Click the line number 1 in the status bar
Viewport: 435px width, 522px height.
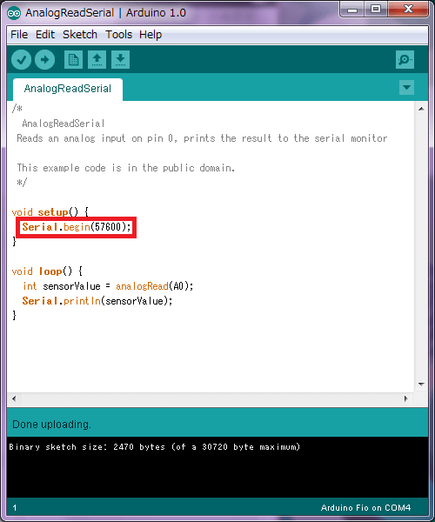[15, 508]
